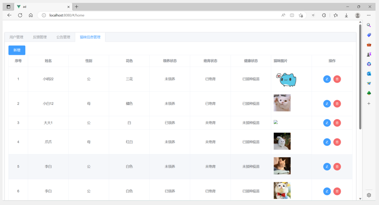Image resolution: width=379 pixels, height=205 pixels.
Task: Open the tab actions menu icon
Action: click(9, 7)
